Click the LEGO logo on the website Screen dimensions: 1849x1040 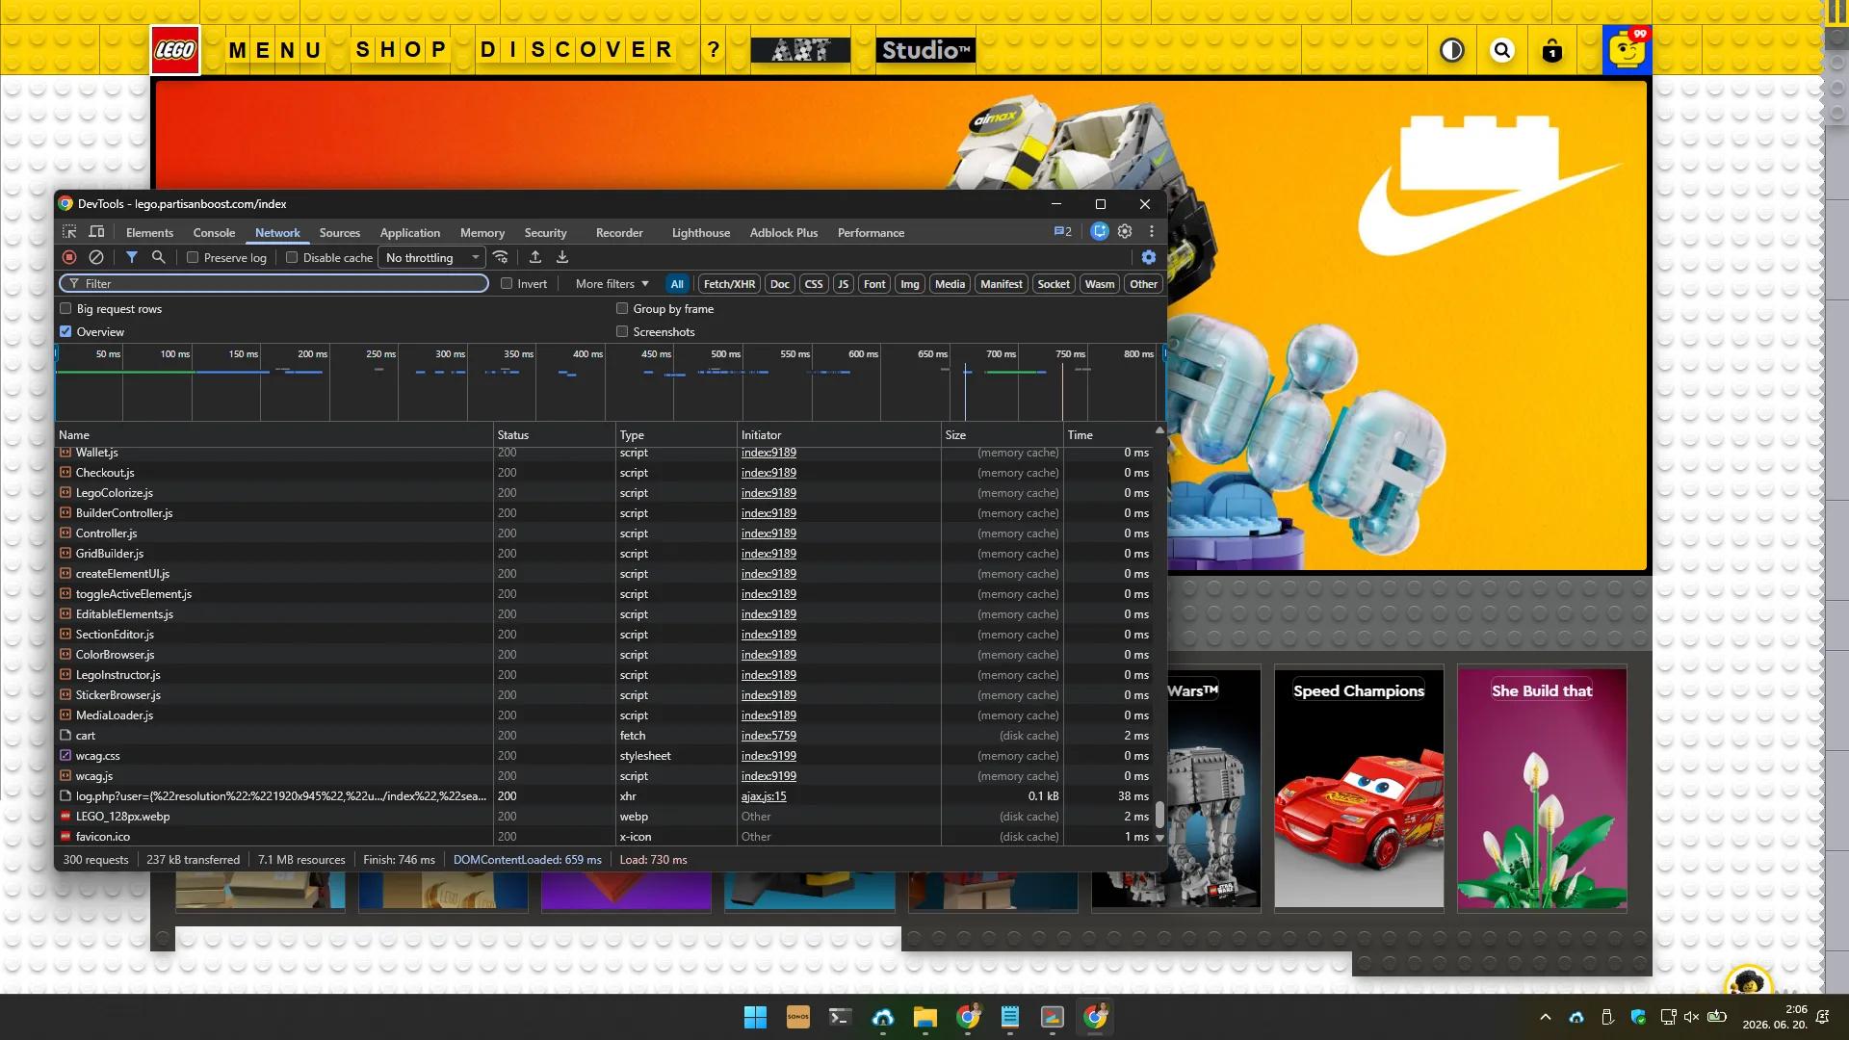[175, 50]
